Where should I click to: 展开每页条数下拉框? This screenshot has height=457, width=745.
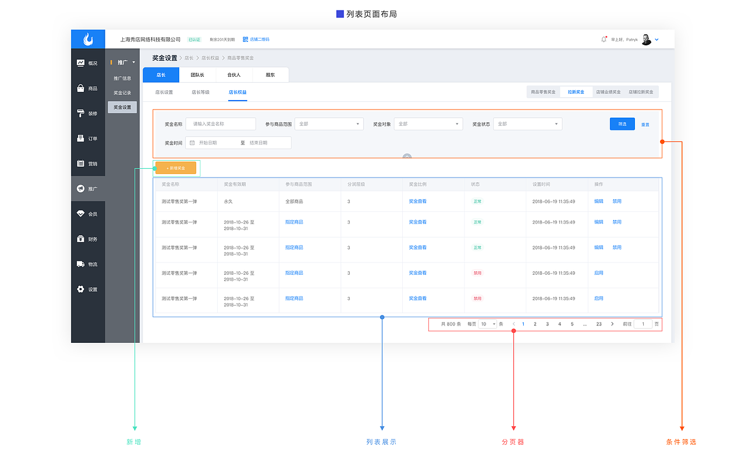pyautogui.click(x=487, y=324)
